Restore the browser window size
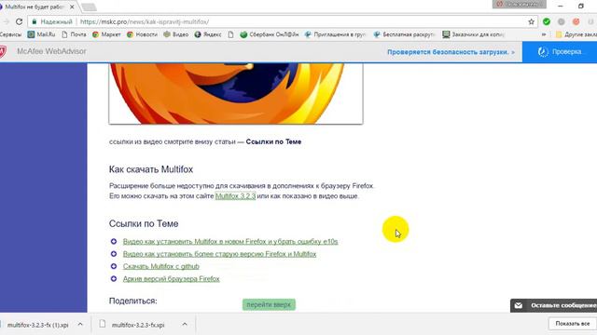The width and height of the screenshot is (597, 335). [580, 7]
